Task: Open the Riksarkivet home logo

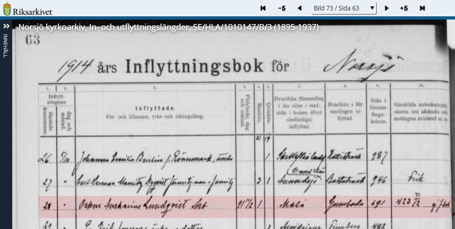Action: (28, 9)
